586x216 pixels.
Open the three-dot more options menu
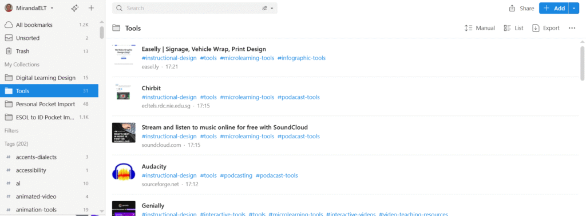tap(572, 28)
